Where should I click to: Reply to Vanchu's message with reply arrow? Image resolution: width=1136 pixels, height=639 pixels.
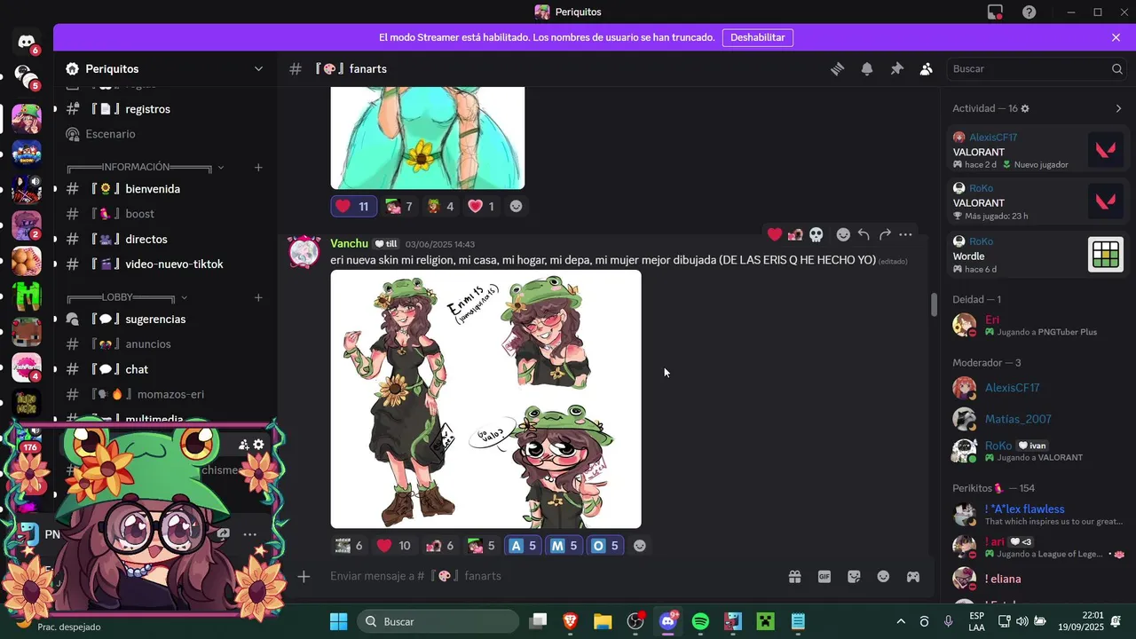click(x=864, y=234)
